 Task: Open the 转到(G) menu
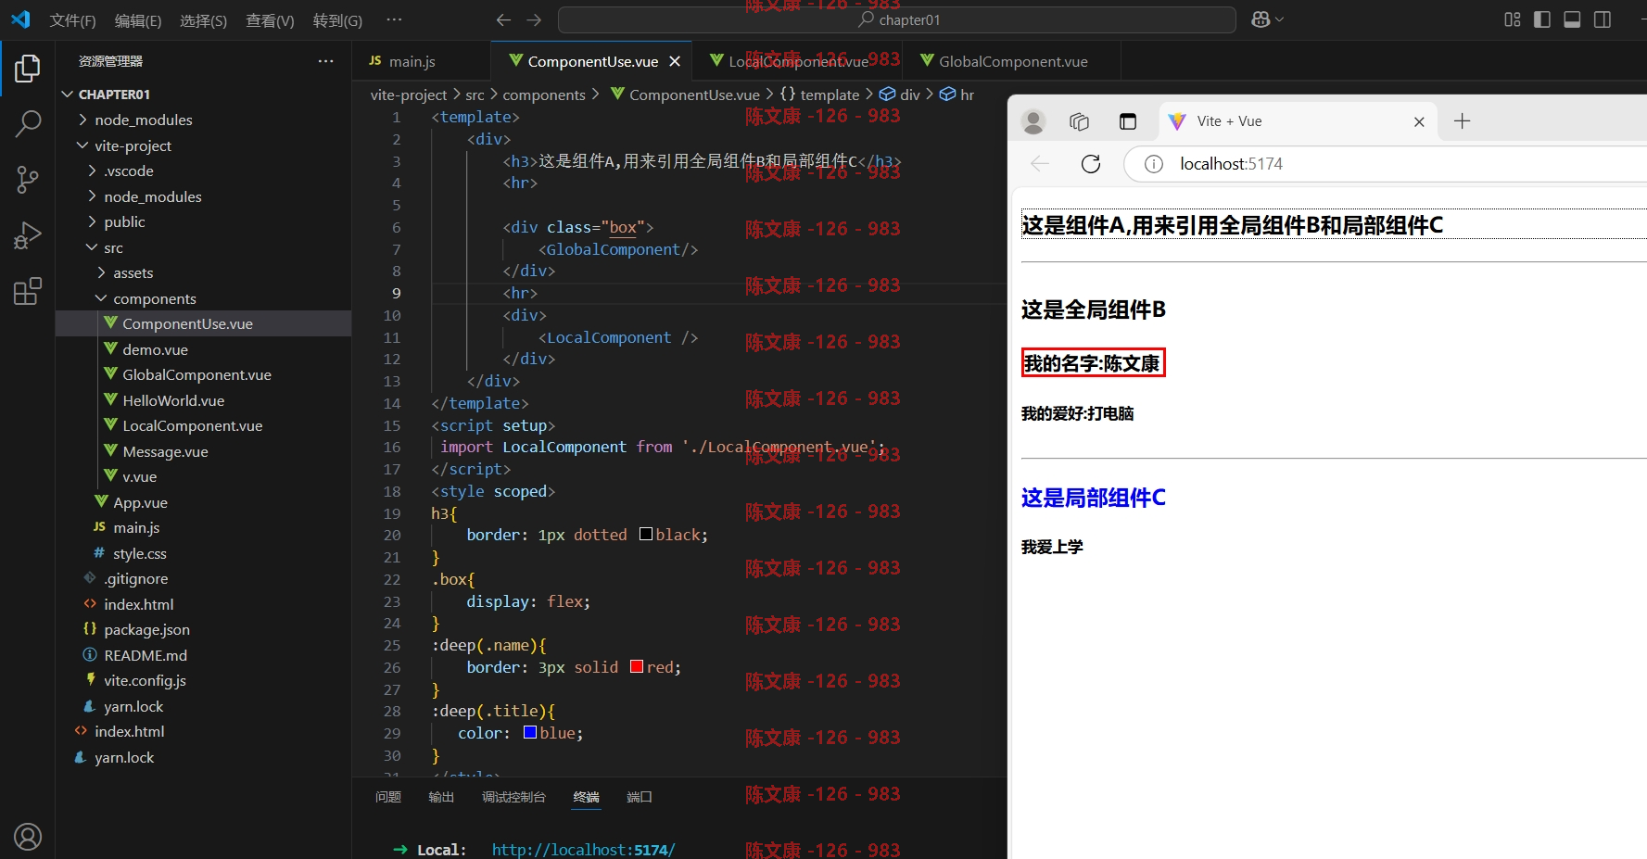point(337,20)
